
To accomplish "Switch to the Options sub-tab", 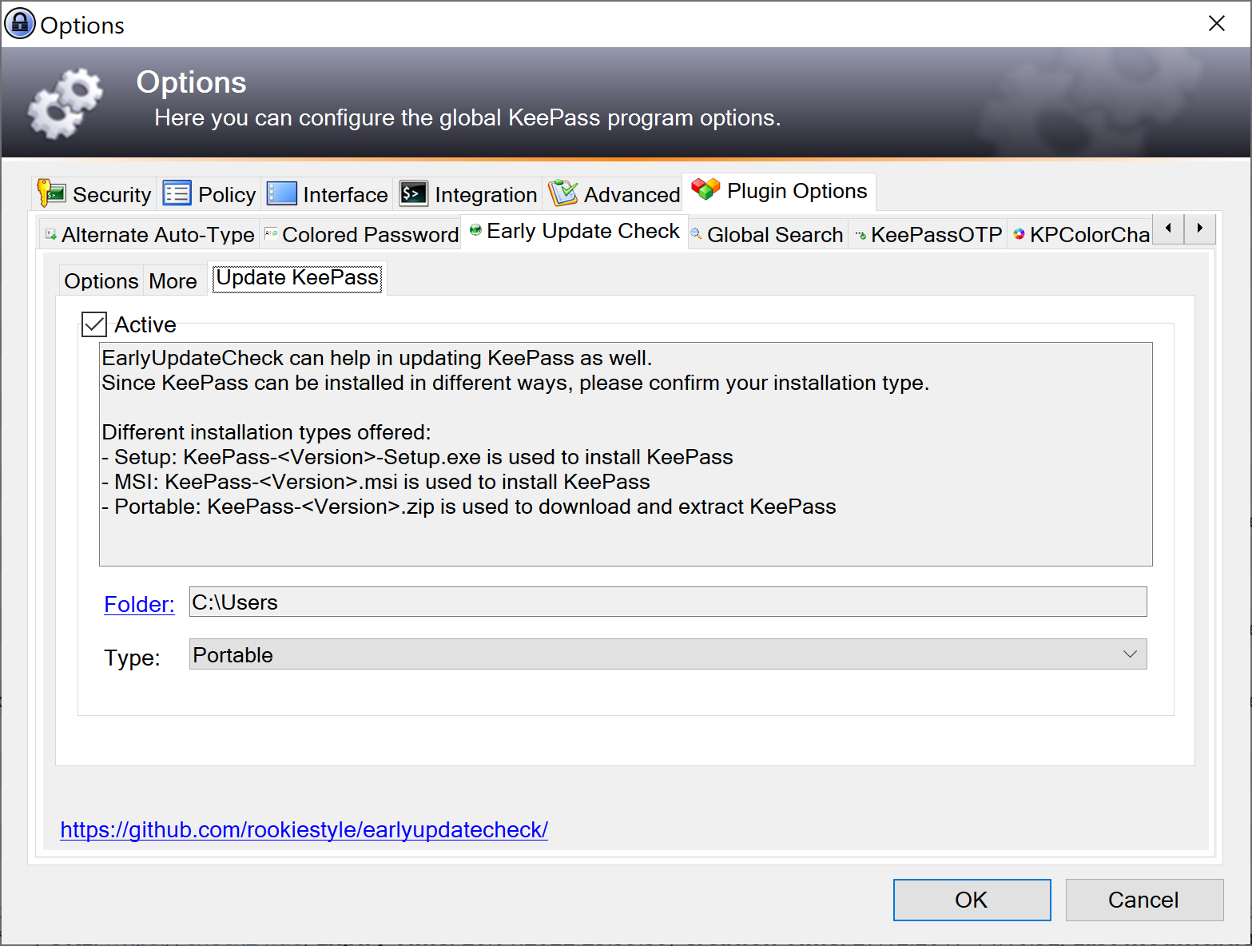I will 101,281.
